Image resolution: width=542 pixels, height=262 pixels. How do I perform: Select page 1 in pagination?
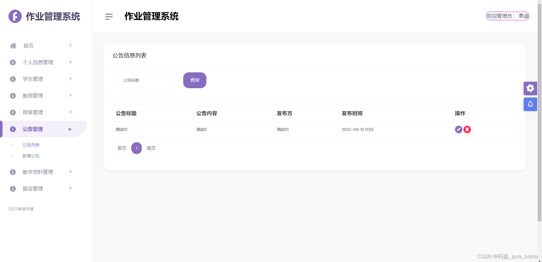pos(137,148)
